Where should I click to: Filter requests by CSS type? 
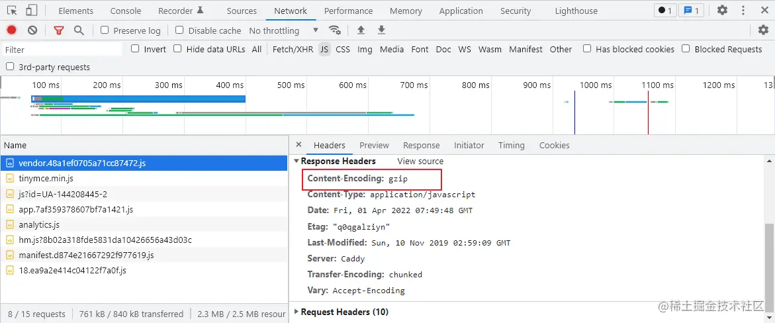[343, 50]
